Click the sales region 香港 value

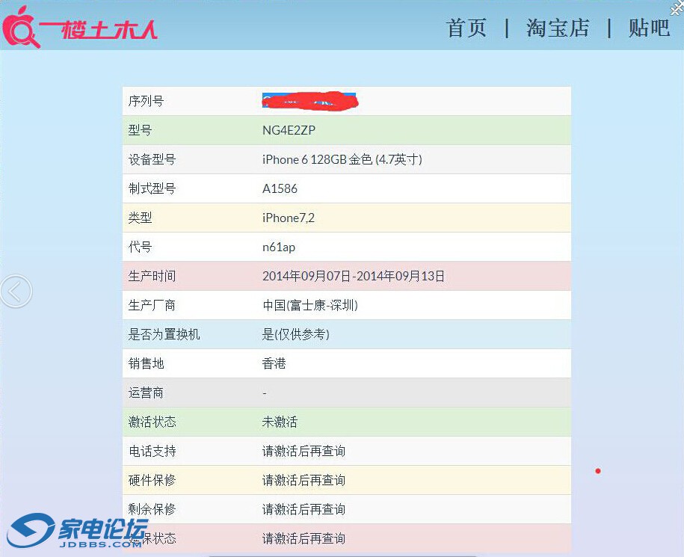point(274,363)
